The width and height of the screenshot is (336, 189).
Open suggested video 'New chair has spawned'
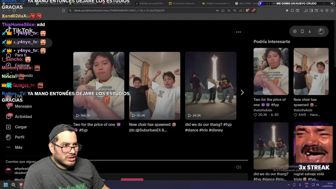(x=311, y=71)
